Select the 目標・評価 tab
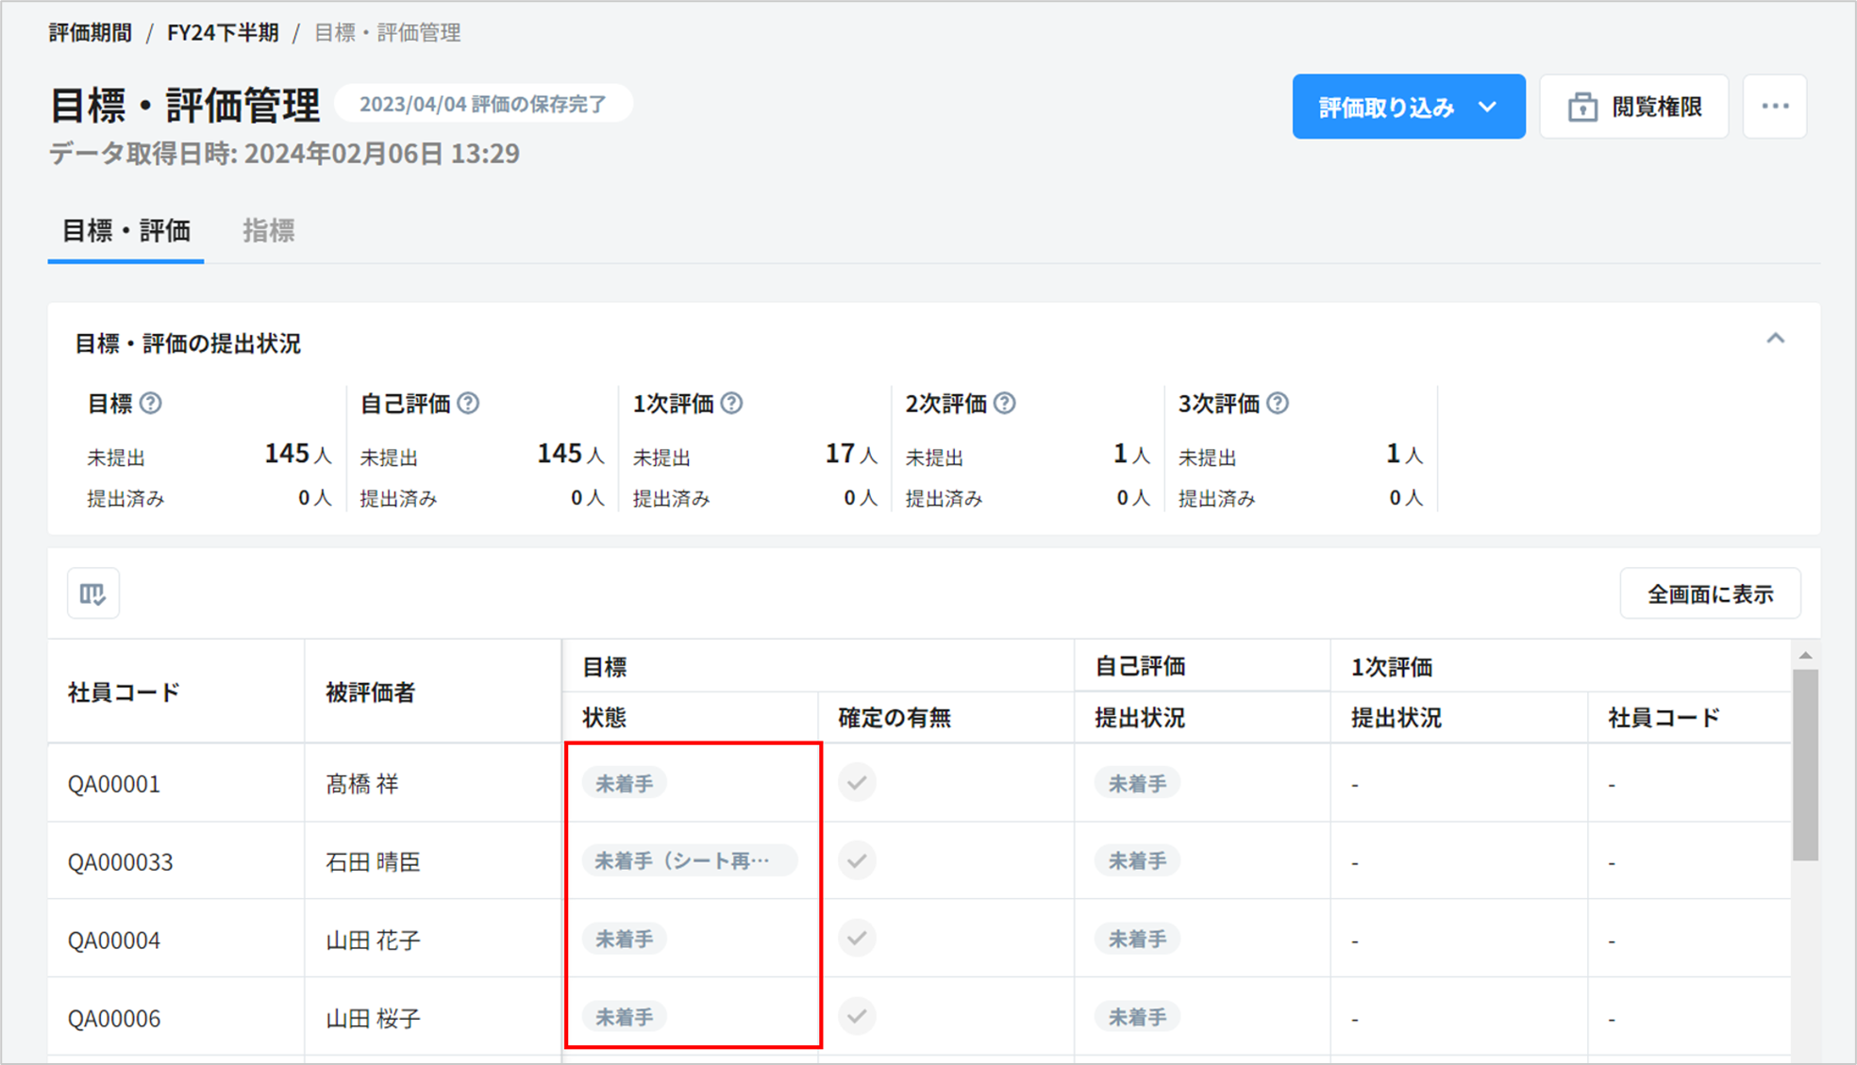This screenshot has width=1857, height=1065. 125,231
